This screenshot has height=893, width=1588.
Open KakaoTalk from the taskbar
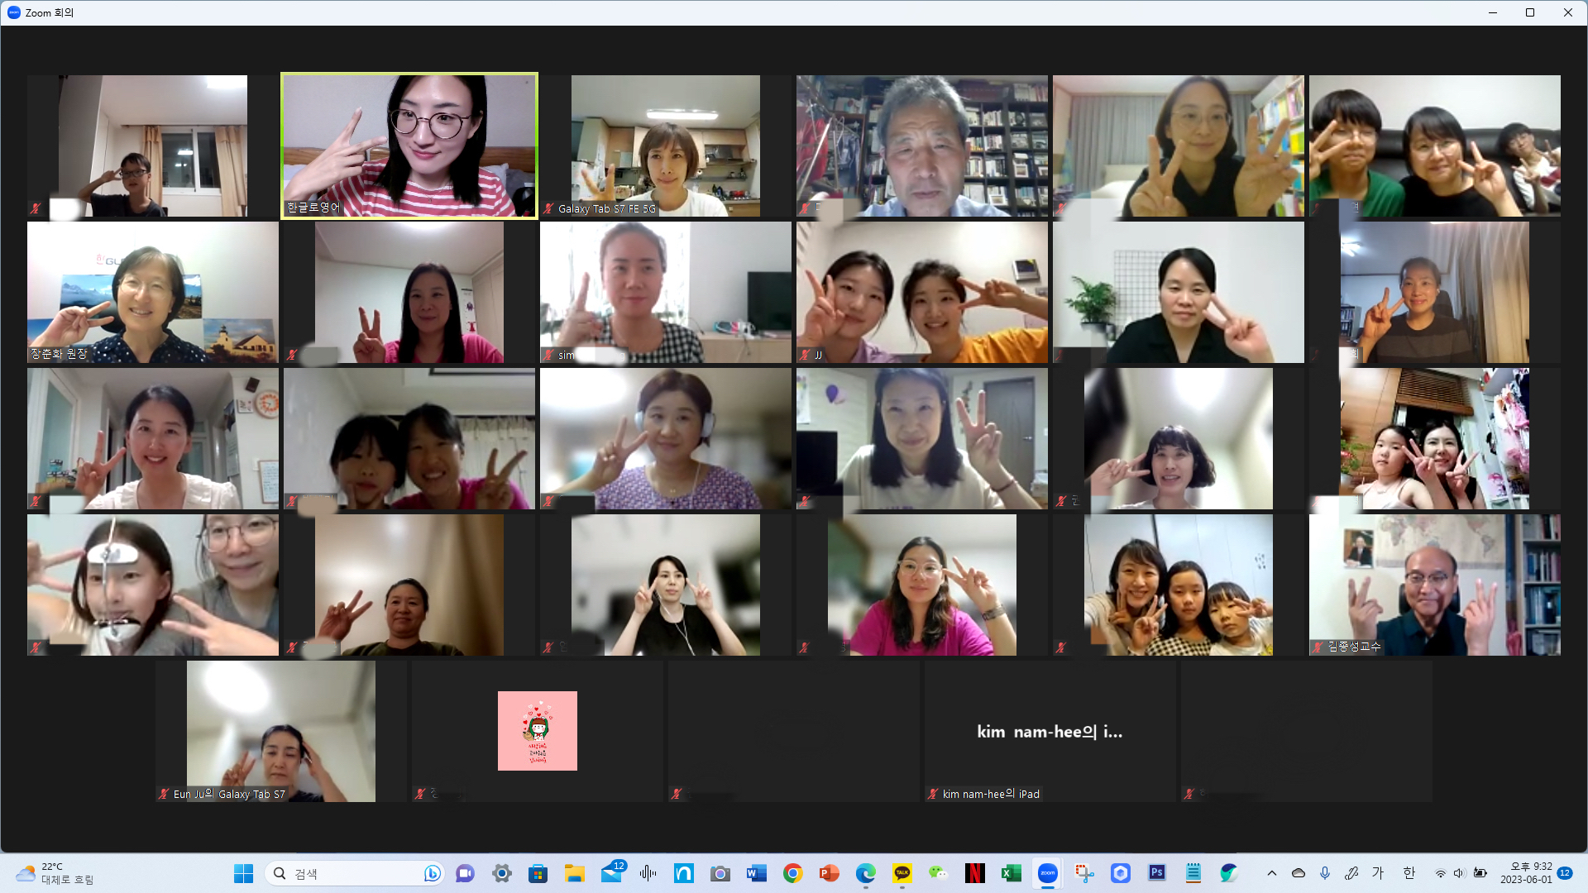coord(902,873)
